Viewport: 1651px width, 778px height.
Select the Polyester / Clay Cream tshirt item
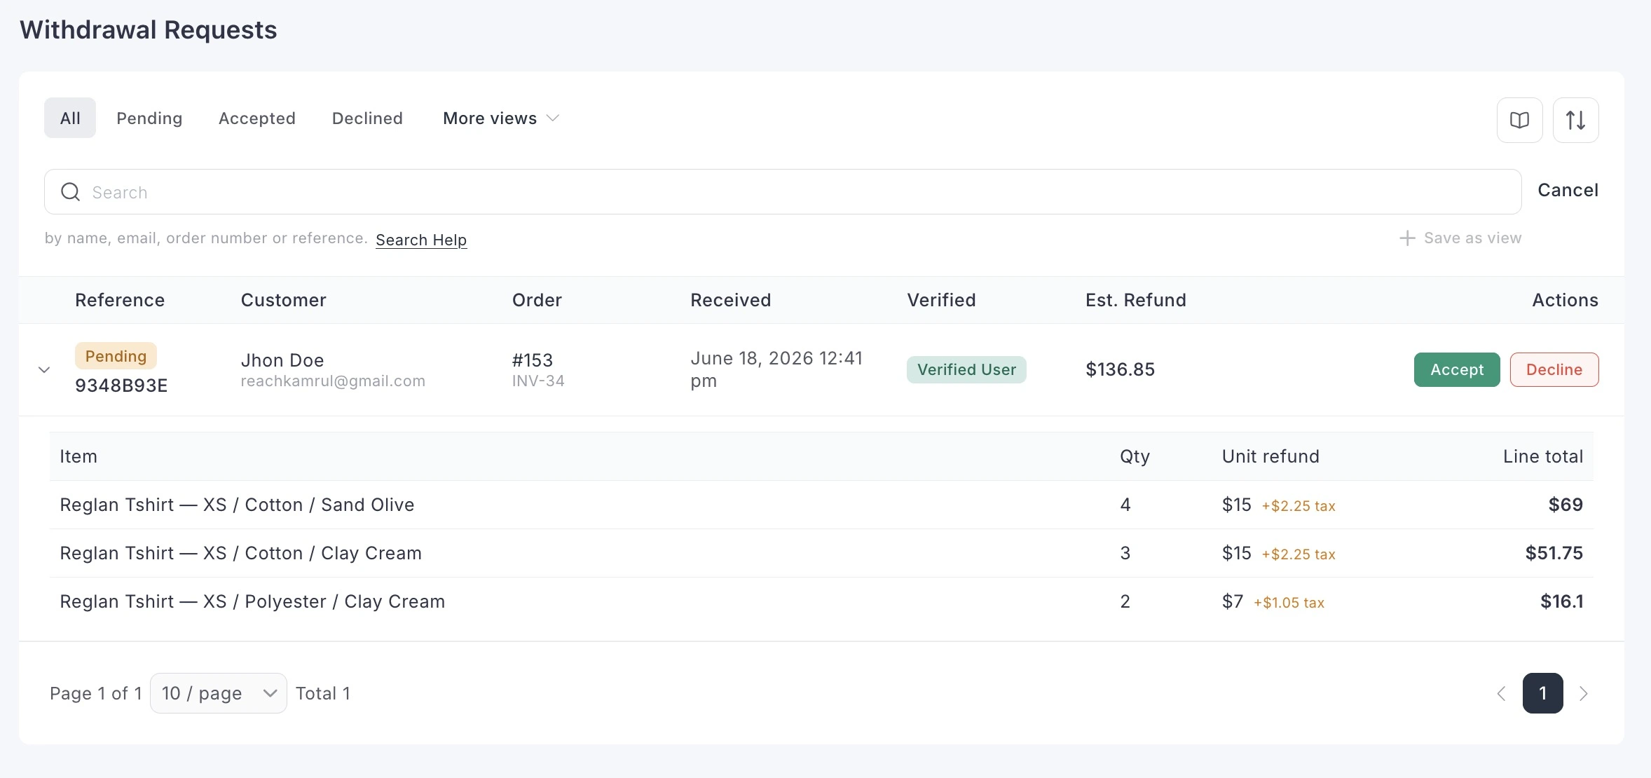252,601
